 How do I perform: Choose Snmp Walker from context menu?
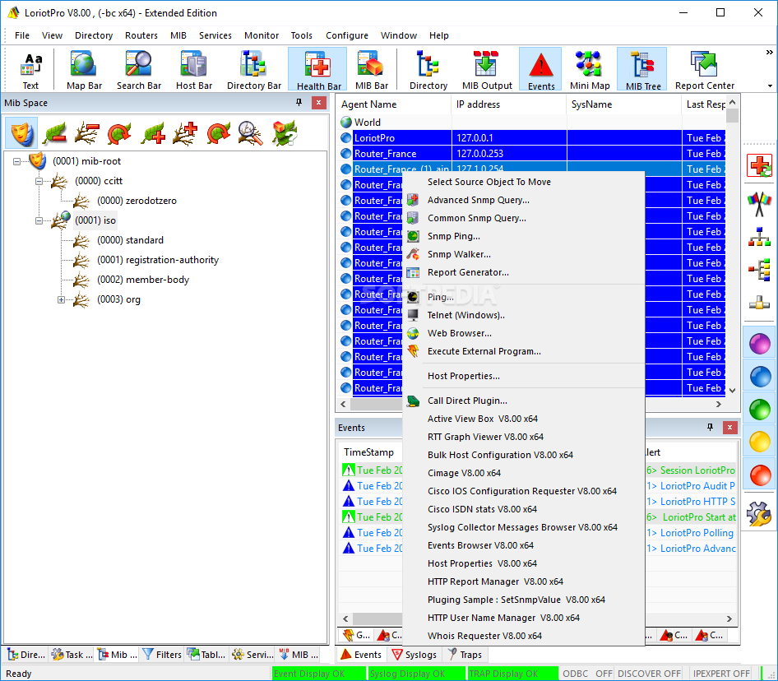click(x=523, y=254)
